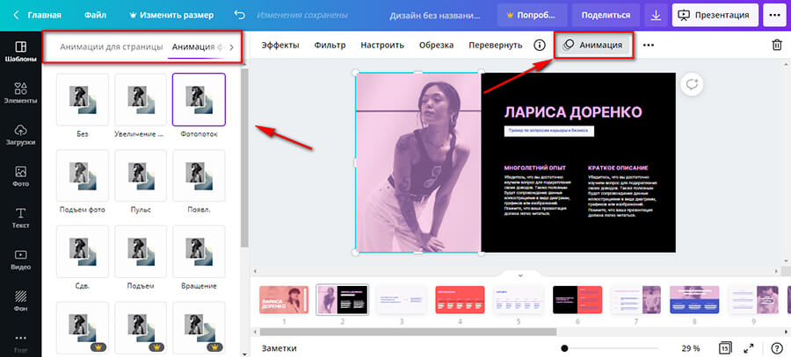Open the grid view page counter

725,348
